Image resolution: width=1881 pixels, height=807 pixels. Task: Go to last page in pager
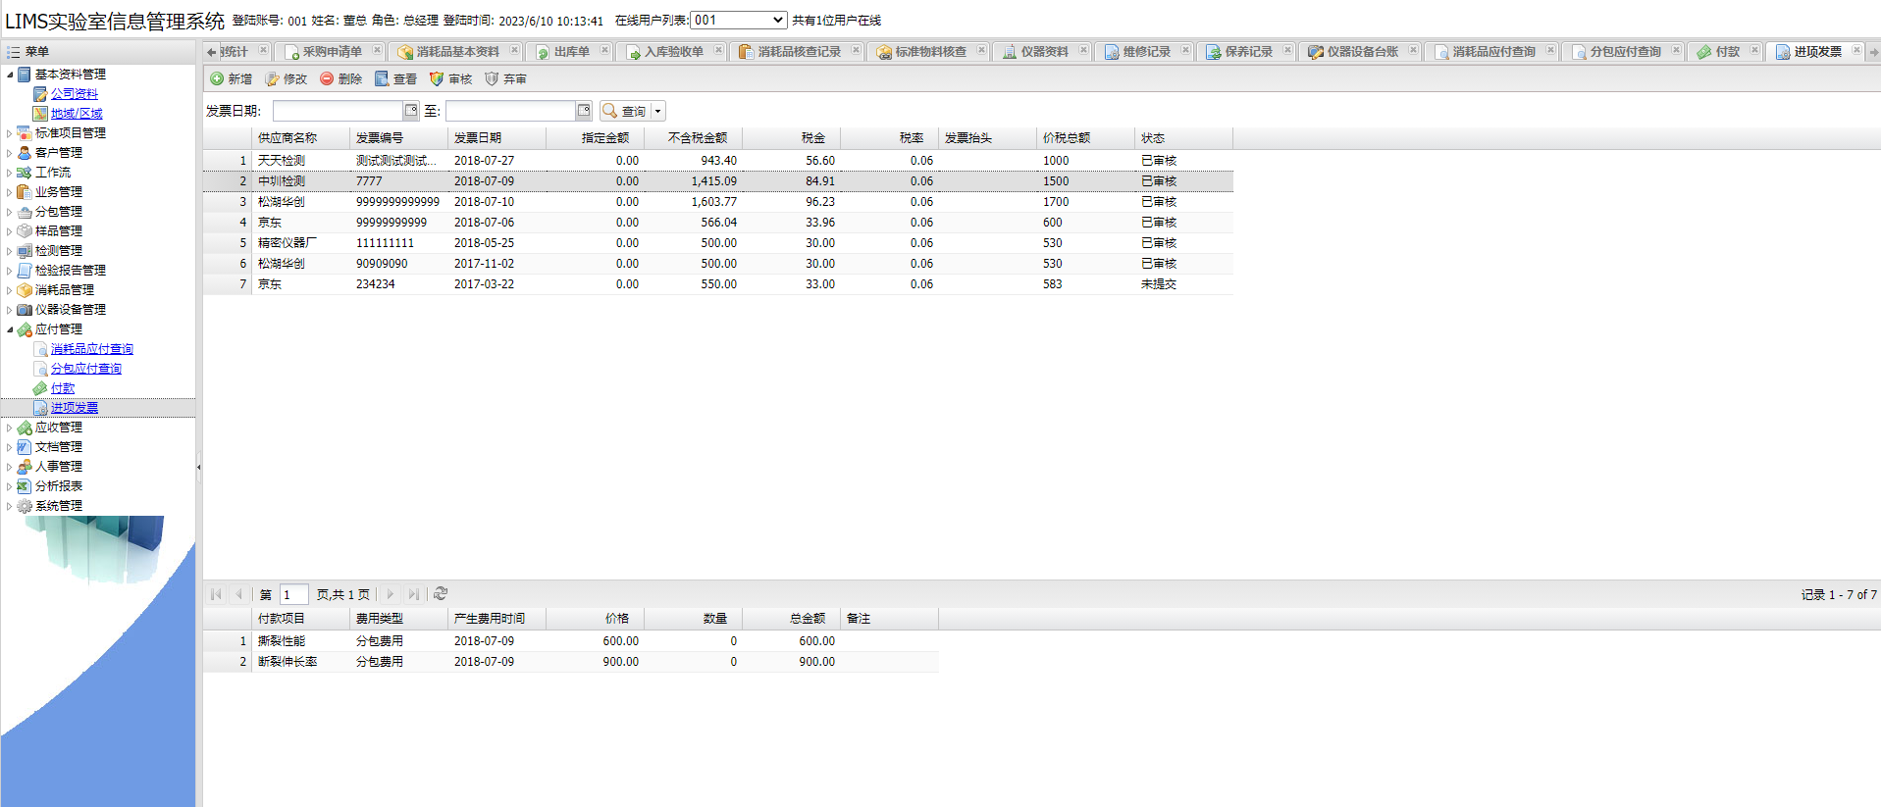[x=413, y=593]
